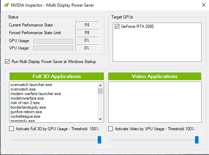The height and width of the screenshot is (155, 209).
Task: Click the GPU threshold 100% value label
Action: 94,129
